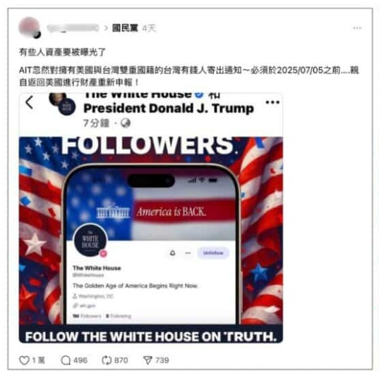Click the 870 repost count
Viewport: 379px width, 378px height.
coord(121,360)
